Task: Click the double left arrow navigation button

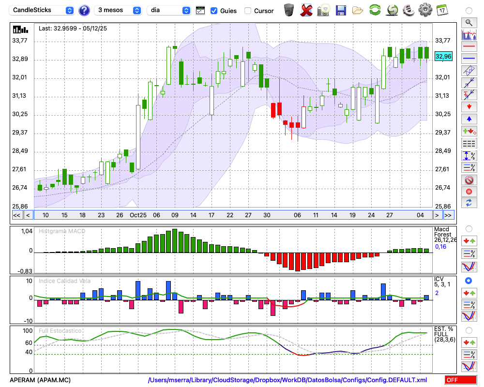Action: click(x=16, y=215)
